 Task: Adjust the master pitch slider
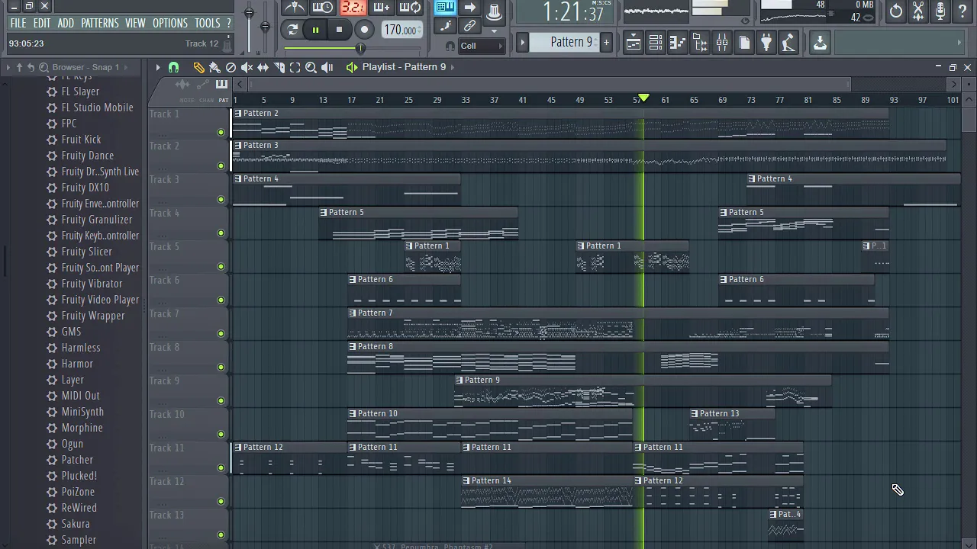click(x=265, y=26)
